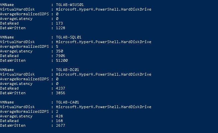The width and height of the screenshot is (218, 133).
Task: Click the VM name TGLAB-WSUS01
Action: (70, 5)
